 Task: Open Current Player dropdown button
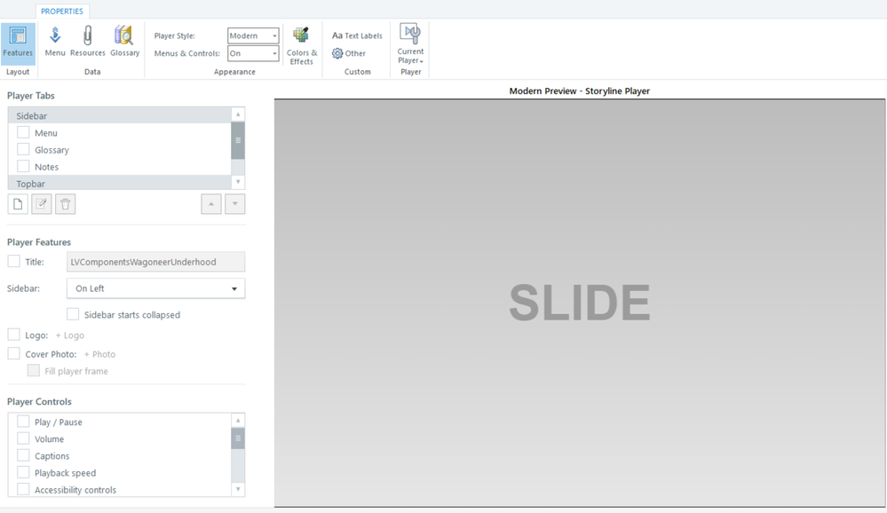411,44
